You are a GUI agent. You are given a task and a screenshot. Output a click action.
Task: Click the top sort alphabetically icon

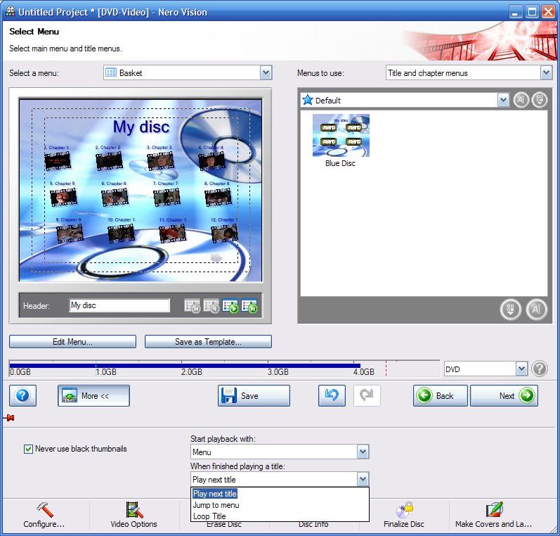pyautogui.click(x=521, y=100)
